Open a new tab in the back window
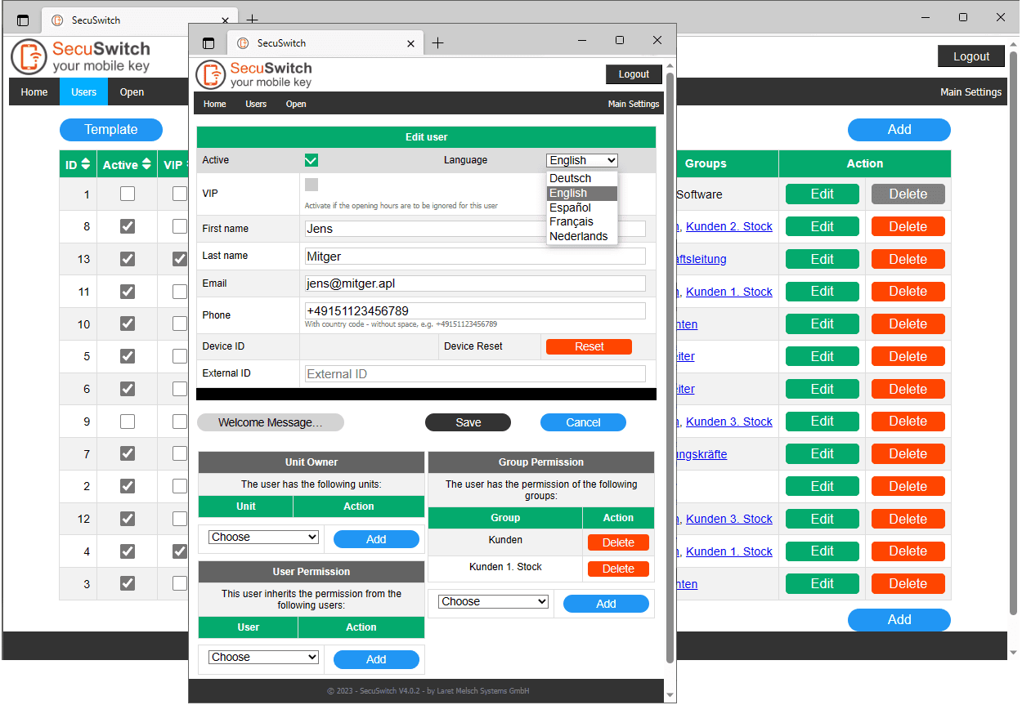This screenshot has width=1022, height=705. [x=252, y=20]
